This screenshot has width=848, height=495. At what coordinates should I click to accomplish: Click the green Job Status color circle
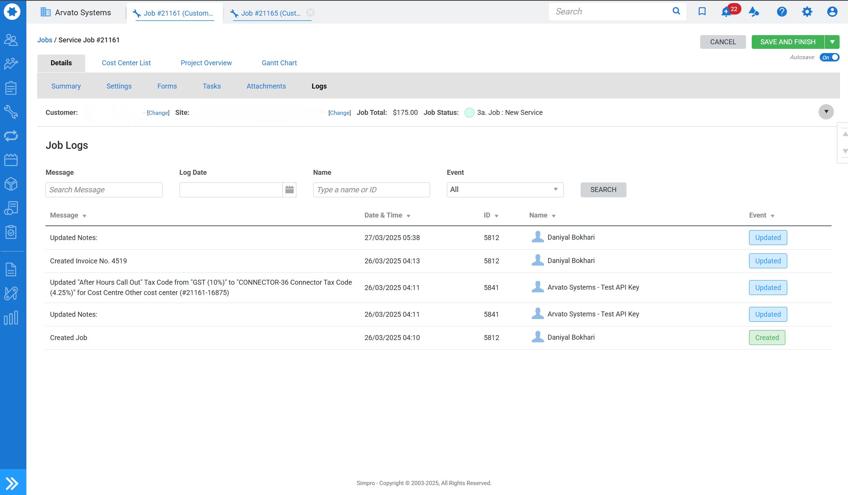[x=469, y=113]
